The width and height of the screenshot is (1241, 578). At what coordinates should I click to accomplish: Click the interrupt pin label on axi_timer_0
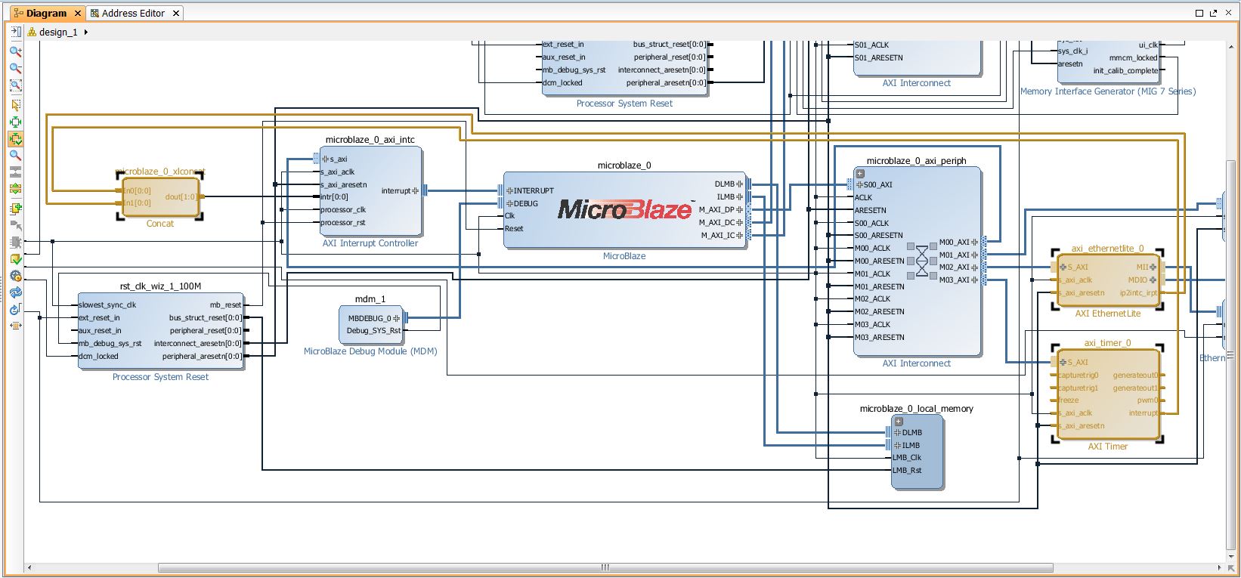point(1143,413)
